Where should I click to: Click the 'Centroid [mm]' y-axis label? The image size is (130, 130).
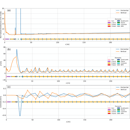click(1, 102)
